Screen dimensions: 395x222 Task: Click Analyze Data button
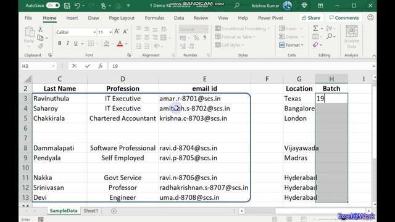[x=351, y=37]
